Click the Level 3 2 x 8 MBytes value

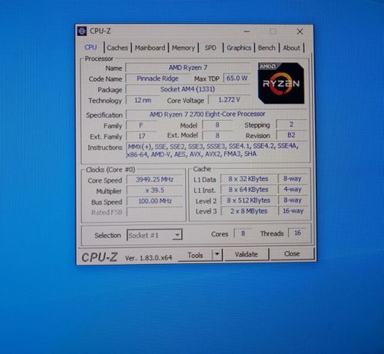tap(249, 211)
